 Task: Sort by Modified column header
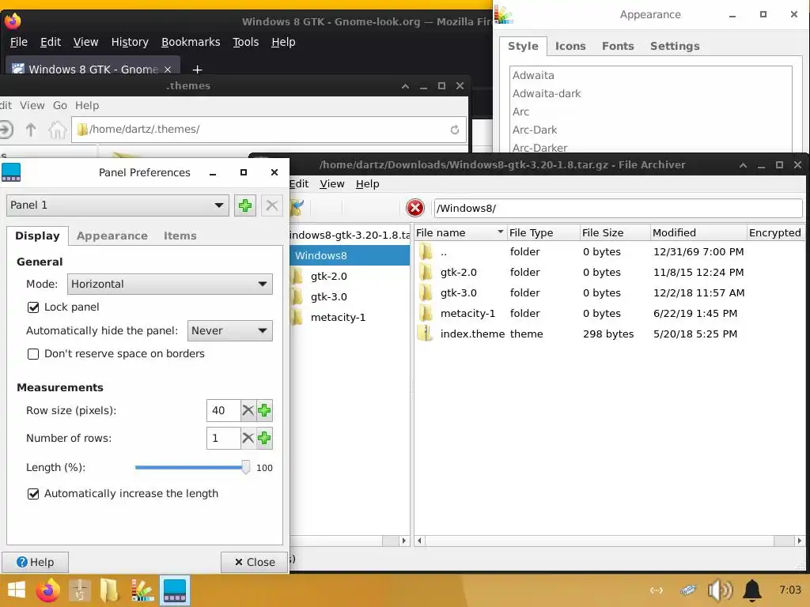pos(698,233)
